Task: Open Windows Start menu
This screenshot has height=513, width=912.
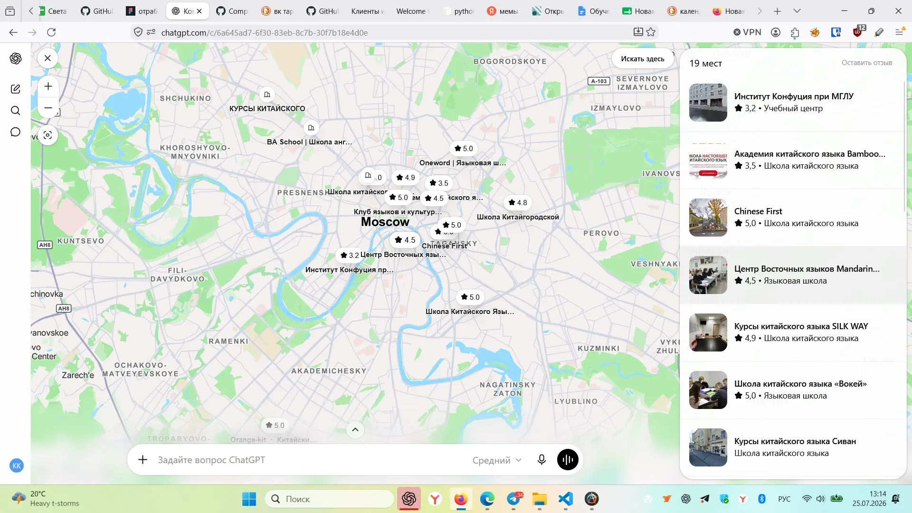Action: [x=249, y=499]
